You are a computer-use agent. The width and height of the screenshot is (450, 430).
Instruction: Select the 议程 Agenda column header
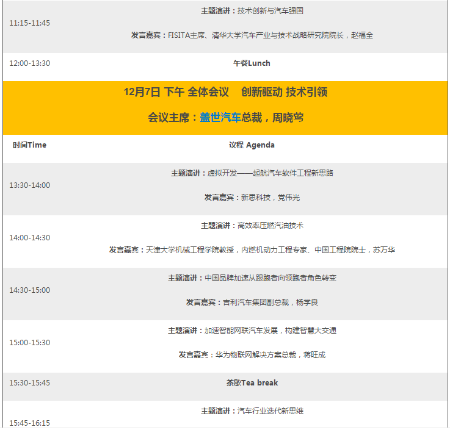252,145
